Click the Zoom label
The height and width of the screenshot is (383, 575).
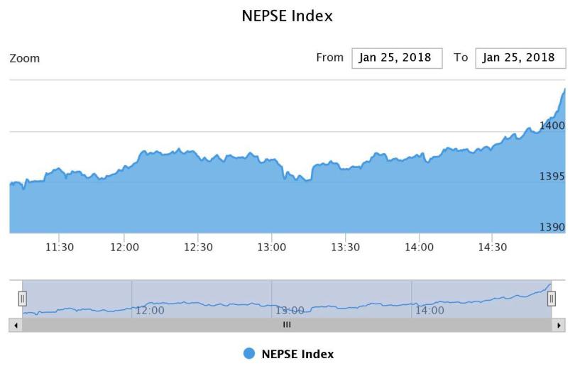pyautogui.click(x=25, y=58)
